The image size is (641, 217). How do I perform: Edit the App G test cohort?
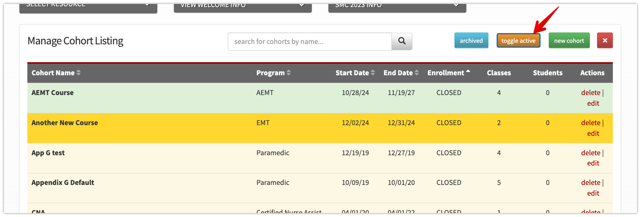click(x=593, y=163)
